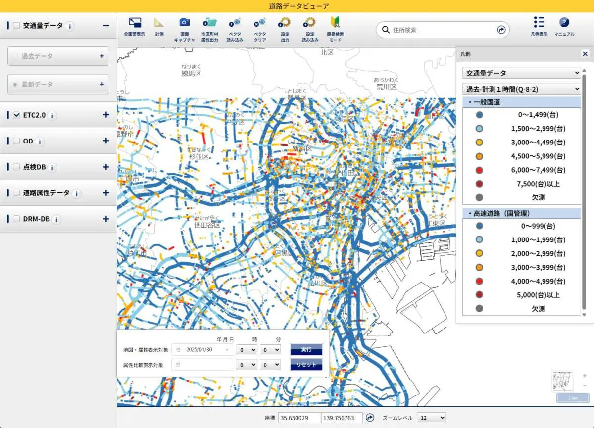
Task: Click the 高速道路（国管理） legend header
Action: pos(522,213)
